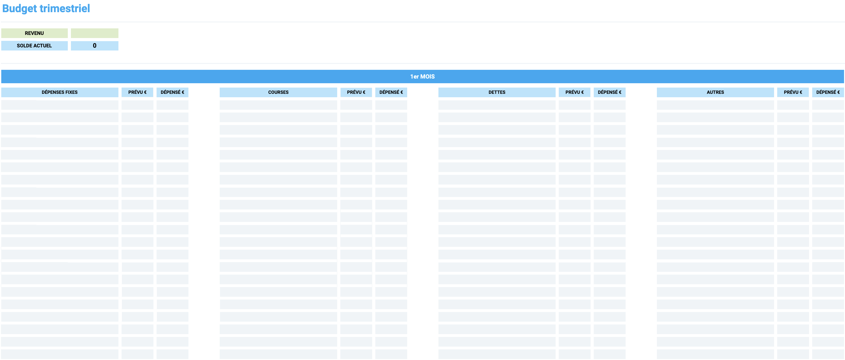845x360 pixels.
Task: Click the PRÉVU € header beside AUTRES
Action: (793, 92)
